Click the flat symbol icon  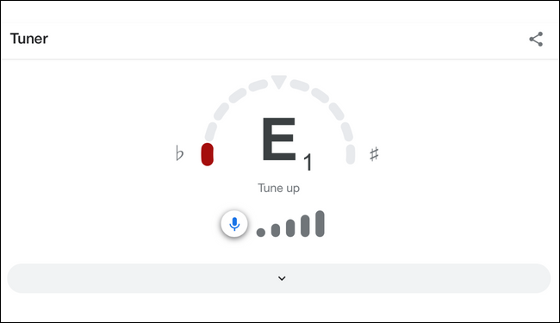180,153
